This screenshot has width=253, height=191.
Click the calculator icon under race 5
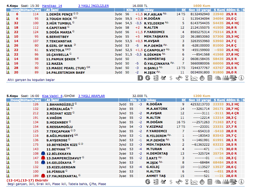pyautogui.click(x=210, y=182)
